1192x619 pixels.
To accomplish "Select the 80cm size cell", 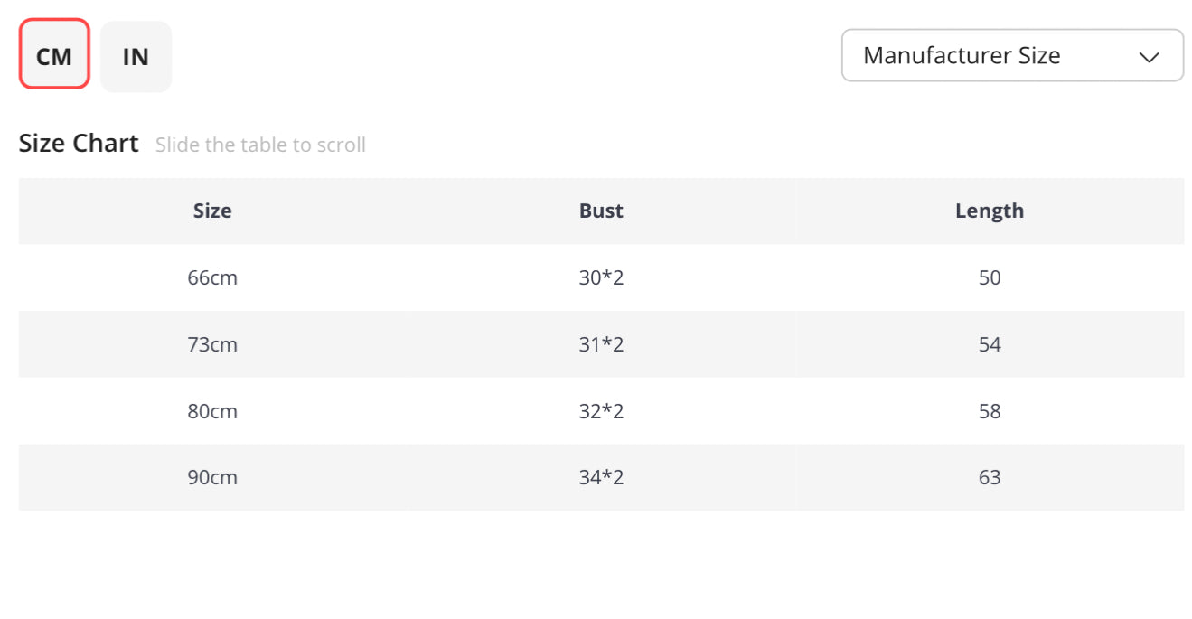I will 212,411.
